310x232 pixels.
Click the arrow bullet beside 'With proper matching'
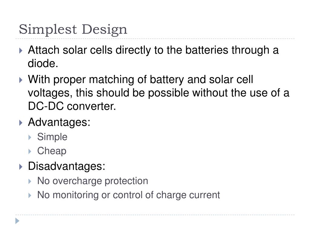21,80
